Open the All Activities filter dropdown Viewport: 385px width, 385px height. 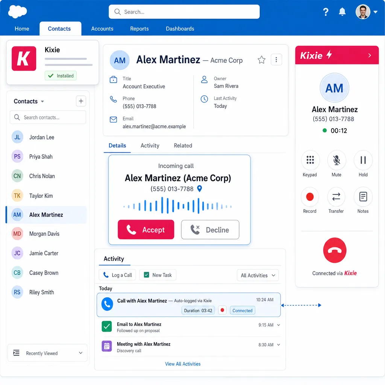(x=258, y=275)
